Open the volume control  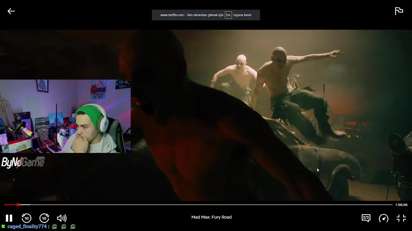62,218
